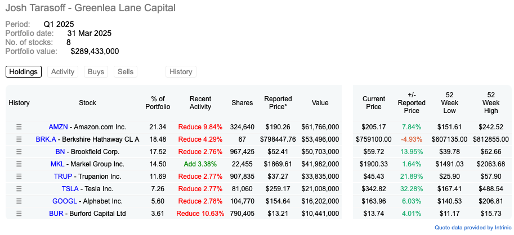Select the 967,425 shares cell

(242, 152)
